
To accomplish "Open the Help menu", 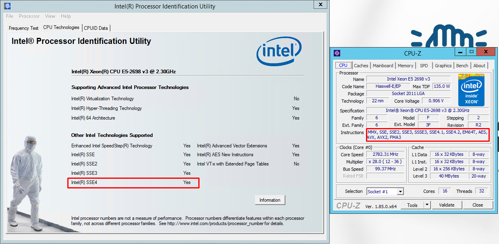I will click(x=66, y=16).
